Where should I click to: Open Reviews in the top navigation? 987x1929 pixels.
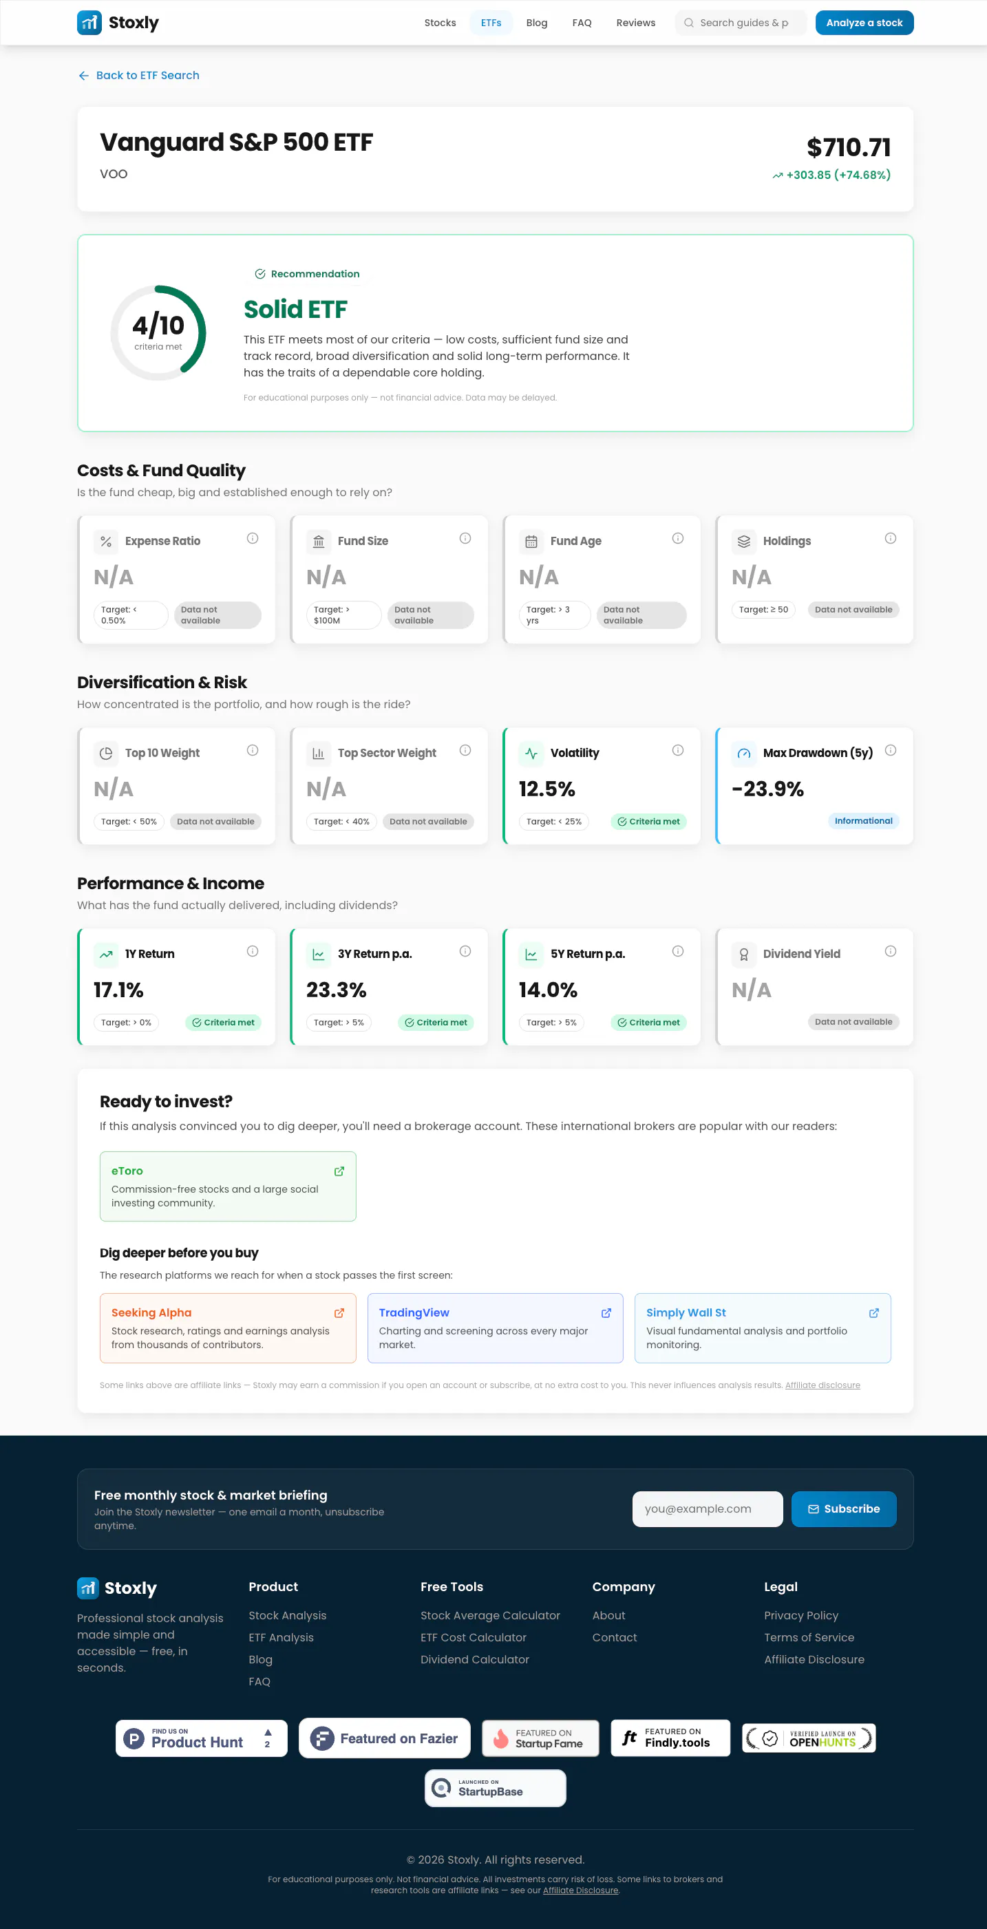tap(635, 23)
